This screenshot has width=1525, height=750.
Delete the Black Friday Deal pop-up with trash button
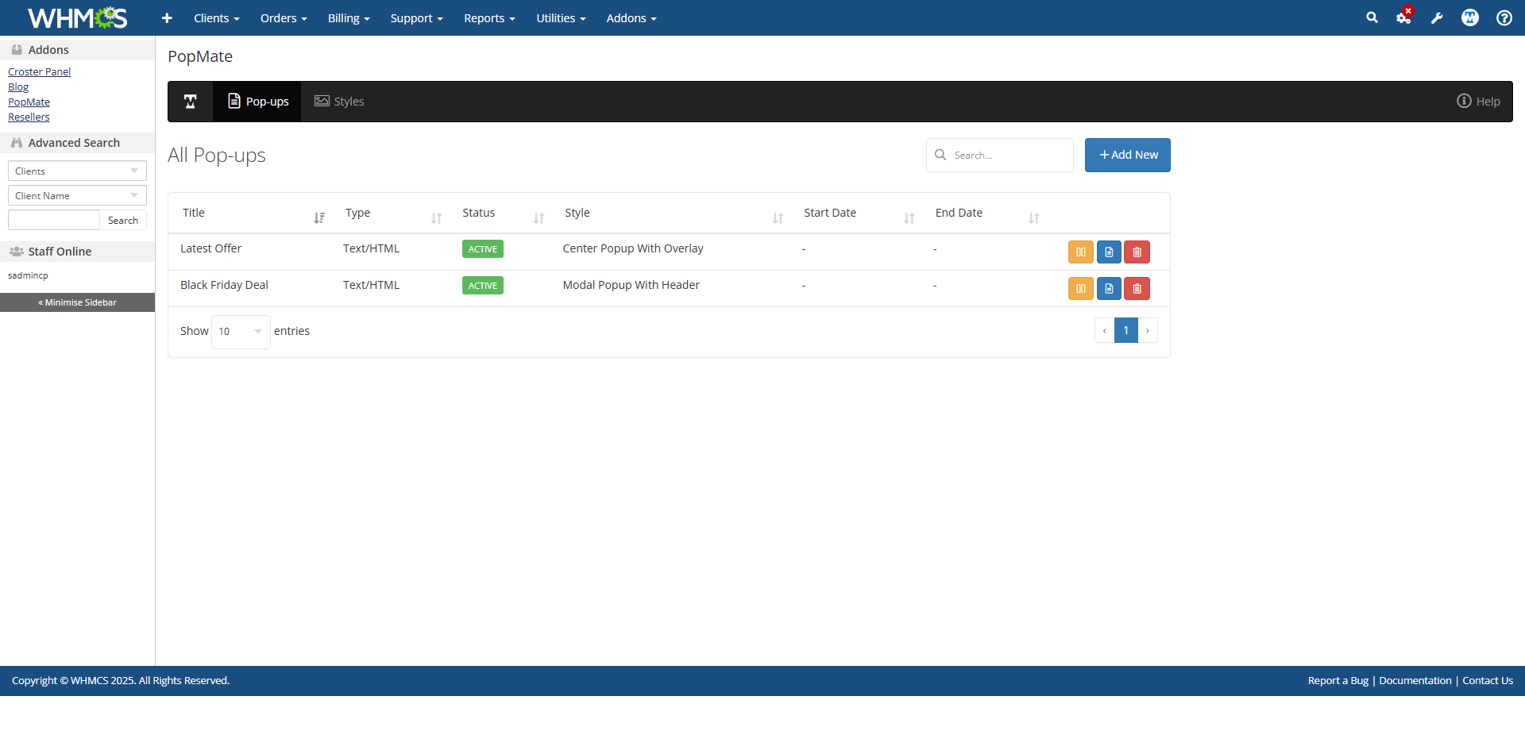coord(1137,289)
